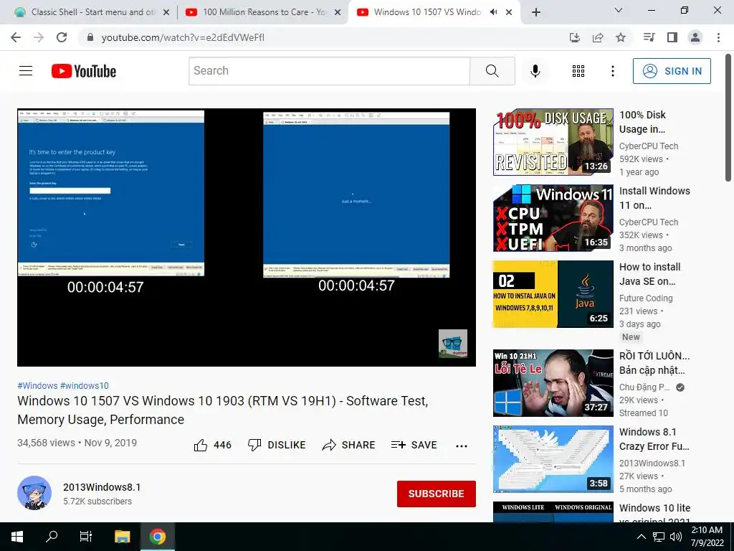Viewport: 734px width, 551px height.
Task: Mute the tab using the speaker icon
Action: [493, 12]
